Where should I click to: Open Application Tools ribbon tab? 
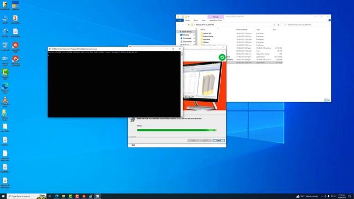click(215, 20)
